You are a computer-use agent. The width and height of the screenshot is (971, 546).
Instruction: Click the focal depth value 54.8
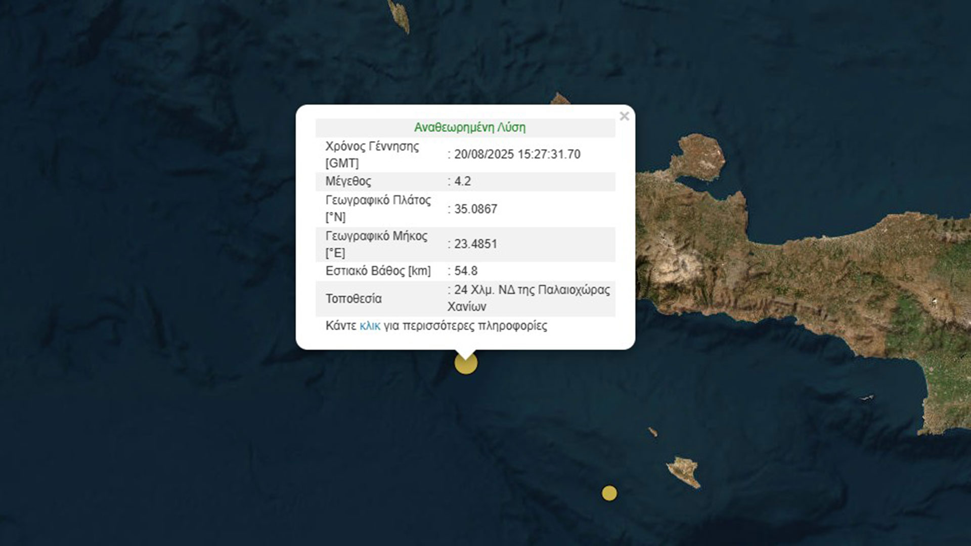[x=465, y=271]
